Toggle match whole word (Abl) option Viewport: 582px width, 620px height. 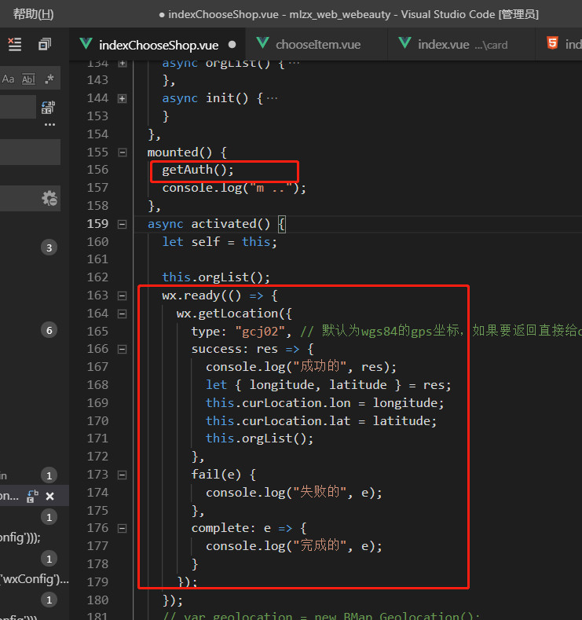[x=28, y=79]
